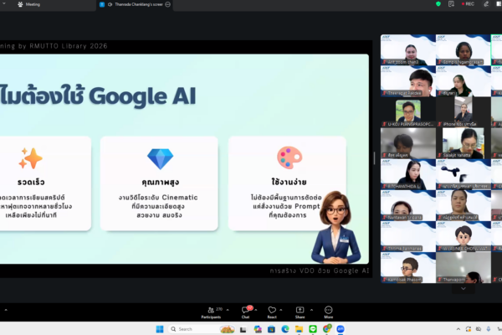Image resolution: width=502 pixels, height=335 pixels.
Task: Select Salakjit Yanatta's video tile
Action: click(464, 143)
